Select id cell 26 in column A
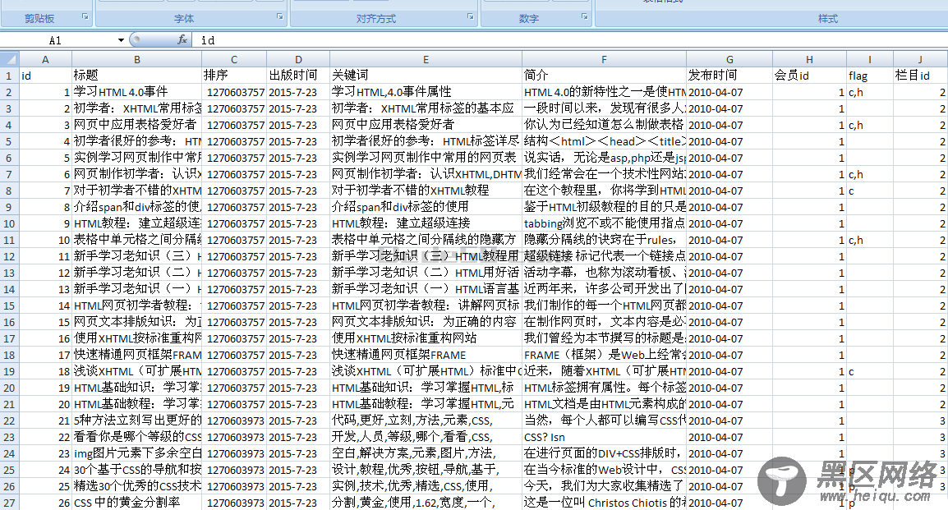The width and height of the screenshot is (948, 510). click(x=45, y=502)
